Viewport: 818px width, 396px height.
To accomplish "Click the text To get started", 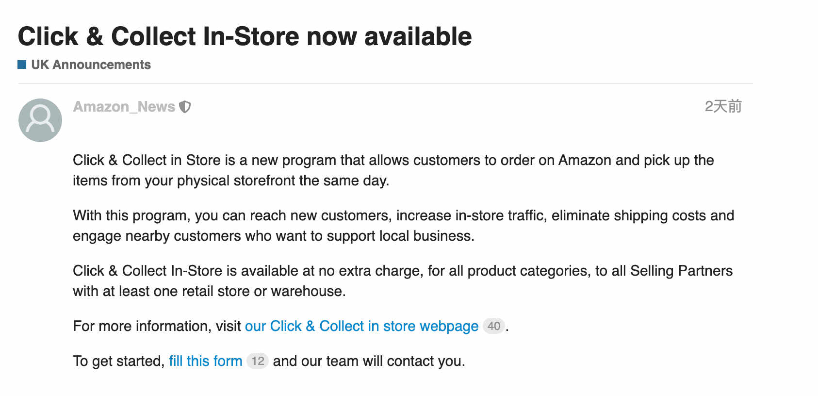I will click(118, 361).
